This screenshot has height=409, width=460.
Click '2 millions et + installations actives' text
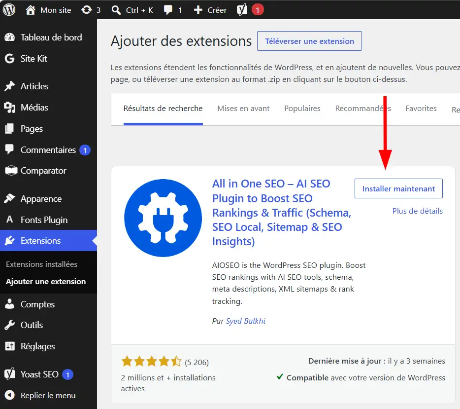click(x=168, y=383)
